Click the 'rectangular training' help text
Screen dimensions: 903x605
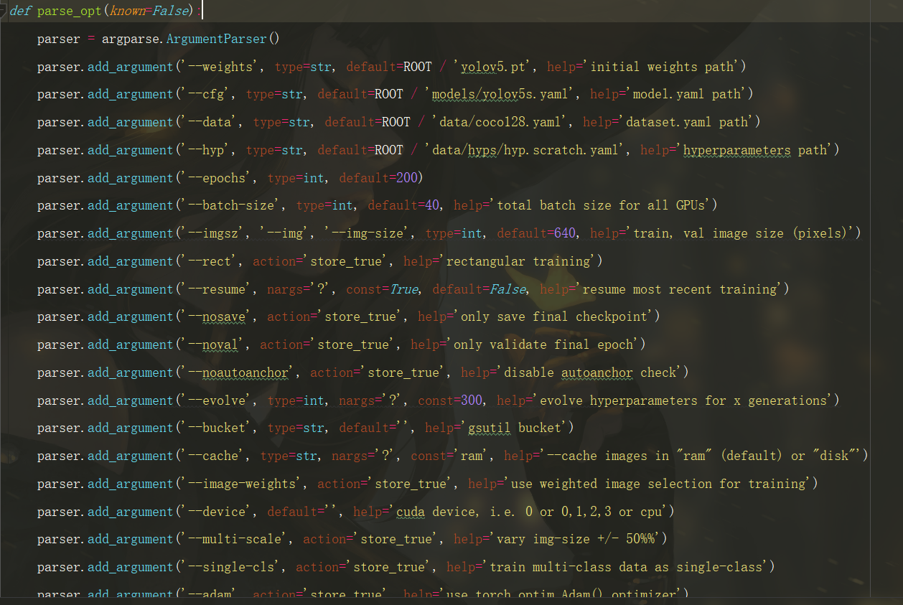pyautogui.click(x=518, y=261)
